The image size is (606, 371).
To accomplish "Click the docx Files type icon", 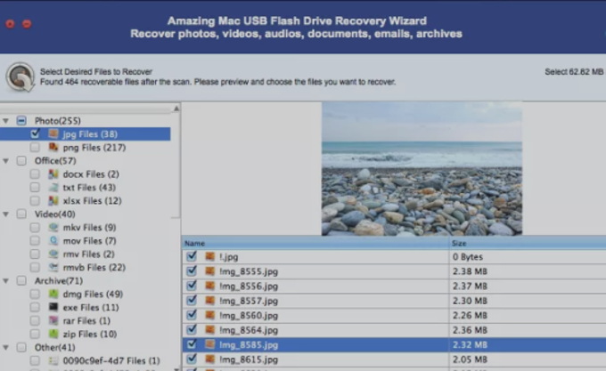I will pyautogui.click(x=53, y=173).
